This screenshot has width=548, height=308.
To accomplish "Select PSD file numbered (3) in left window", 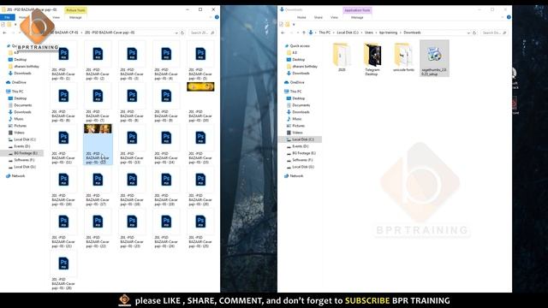I will 132,60.
